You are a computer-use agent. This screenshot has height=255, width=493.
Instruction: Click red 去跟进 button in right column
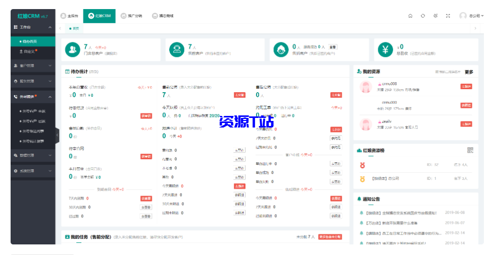click(x=336, y=198)
